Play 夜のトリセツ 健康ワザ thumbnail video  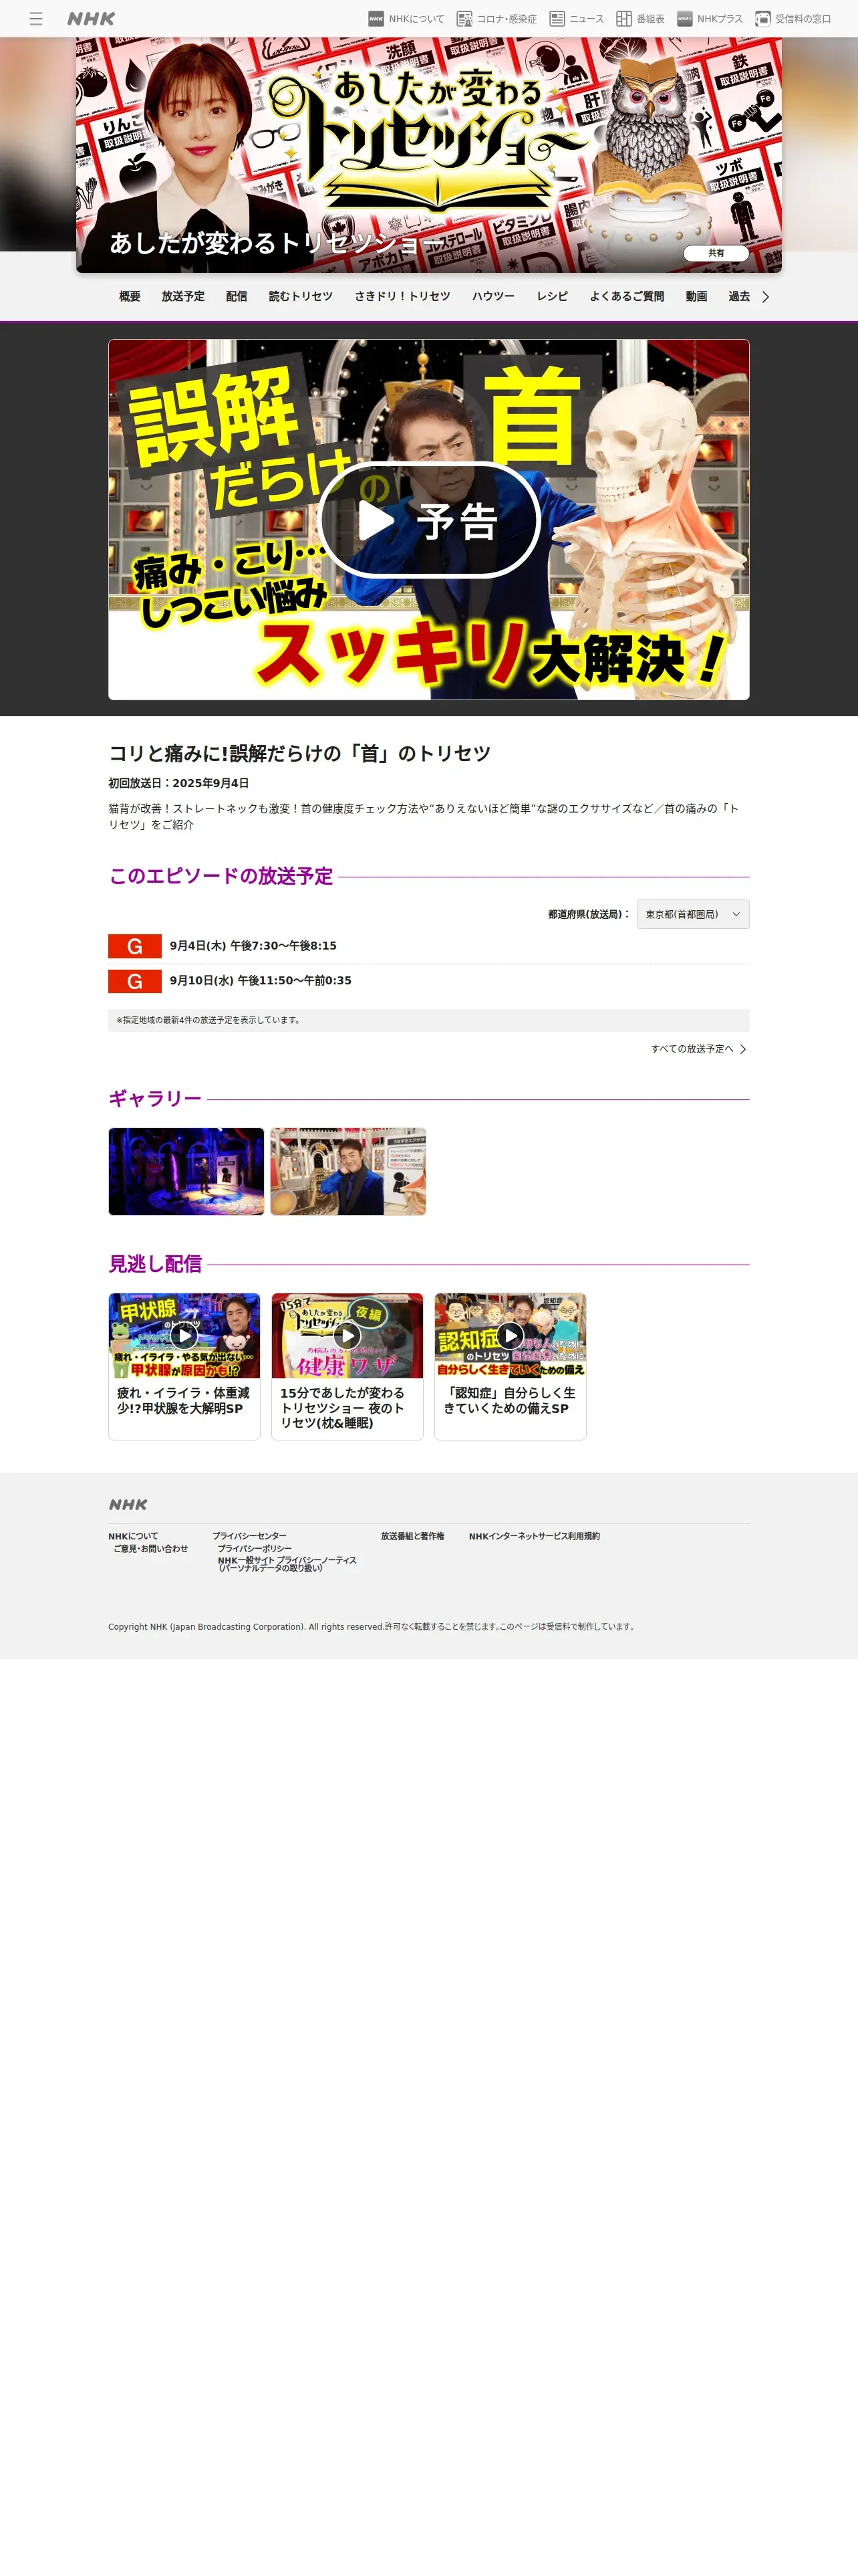tap(347, 1336)
